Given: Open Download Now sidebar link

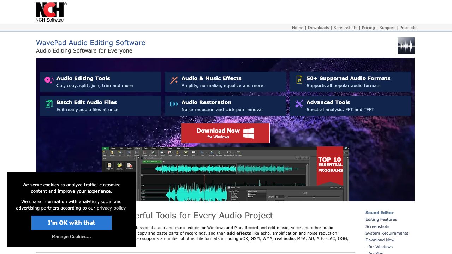Looking at the screenshot, I should click(380, 240).
